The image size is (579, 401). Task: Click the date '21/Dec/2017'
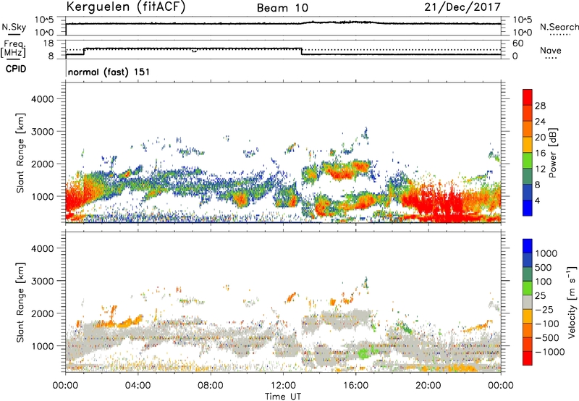click(x=462, y=7)
